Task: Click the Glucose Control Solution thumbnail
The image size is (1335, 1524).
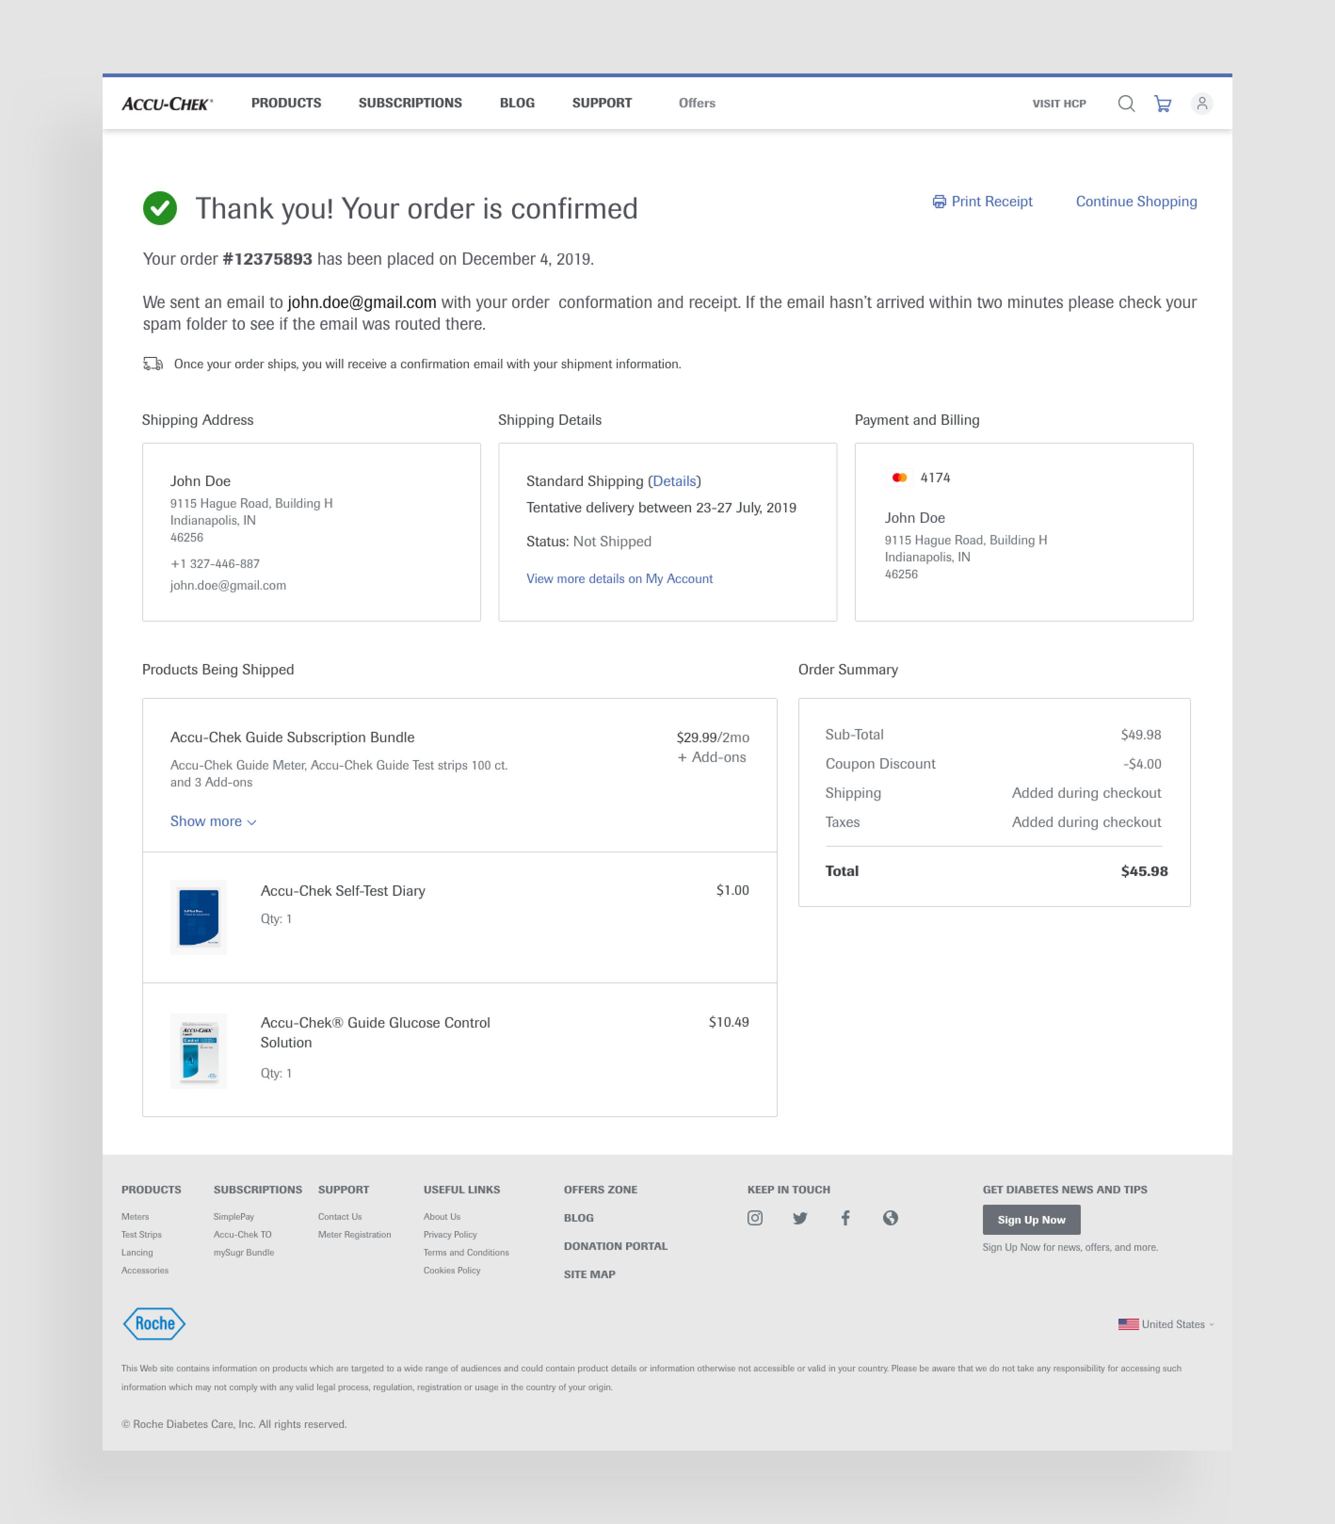Action: point(198,1050)
